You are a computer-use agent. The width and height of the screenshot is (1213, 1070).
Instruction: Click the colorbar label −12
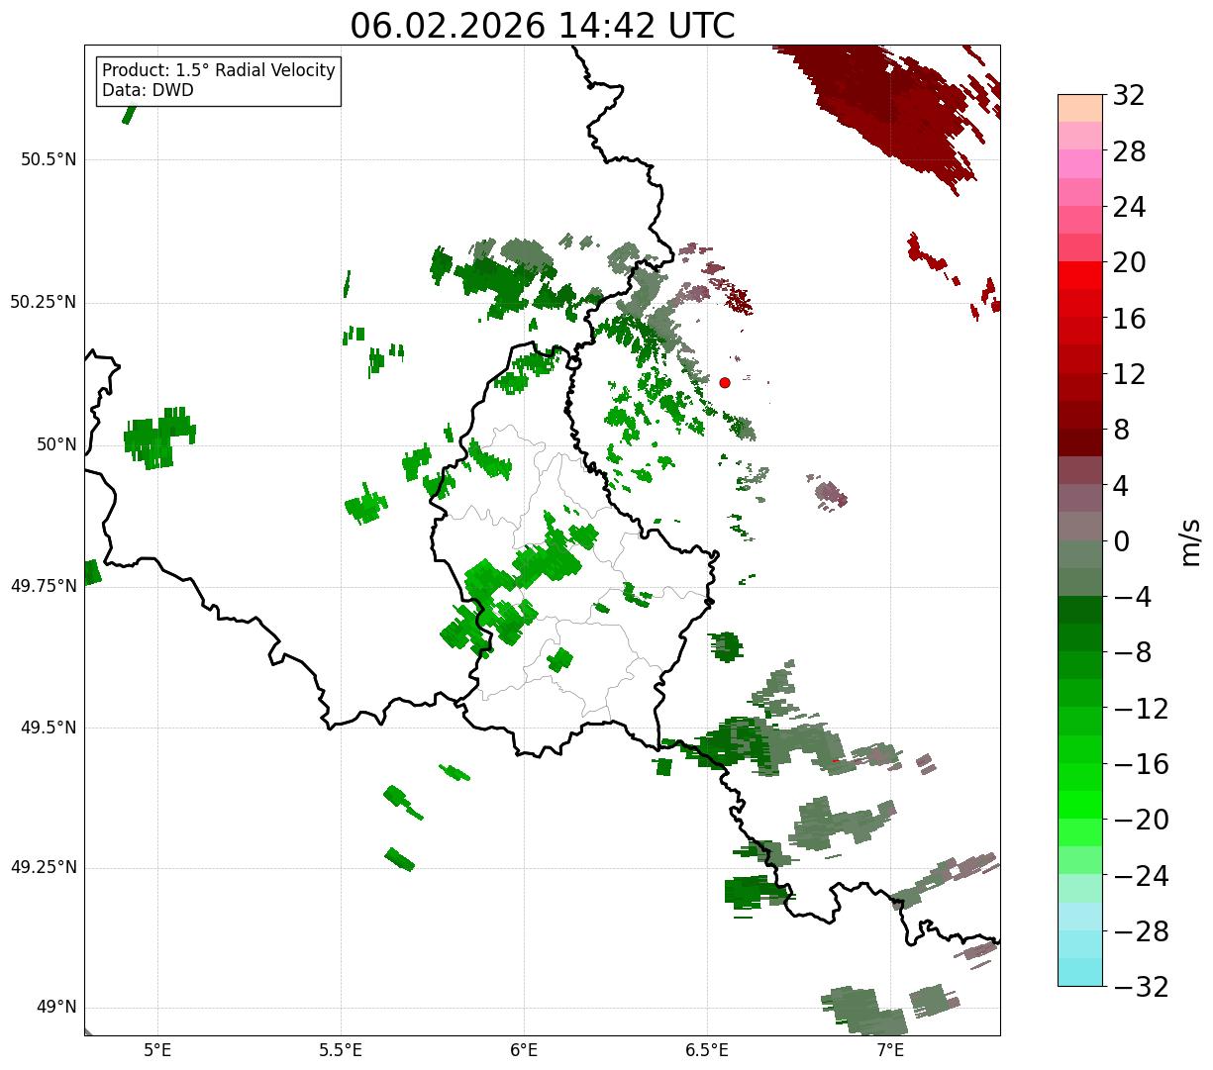pyautogui.click(x=1141, y=709)
